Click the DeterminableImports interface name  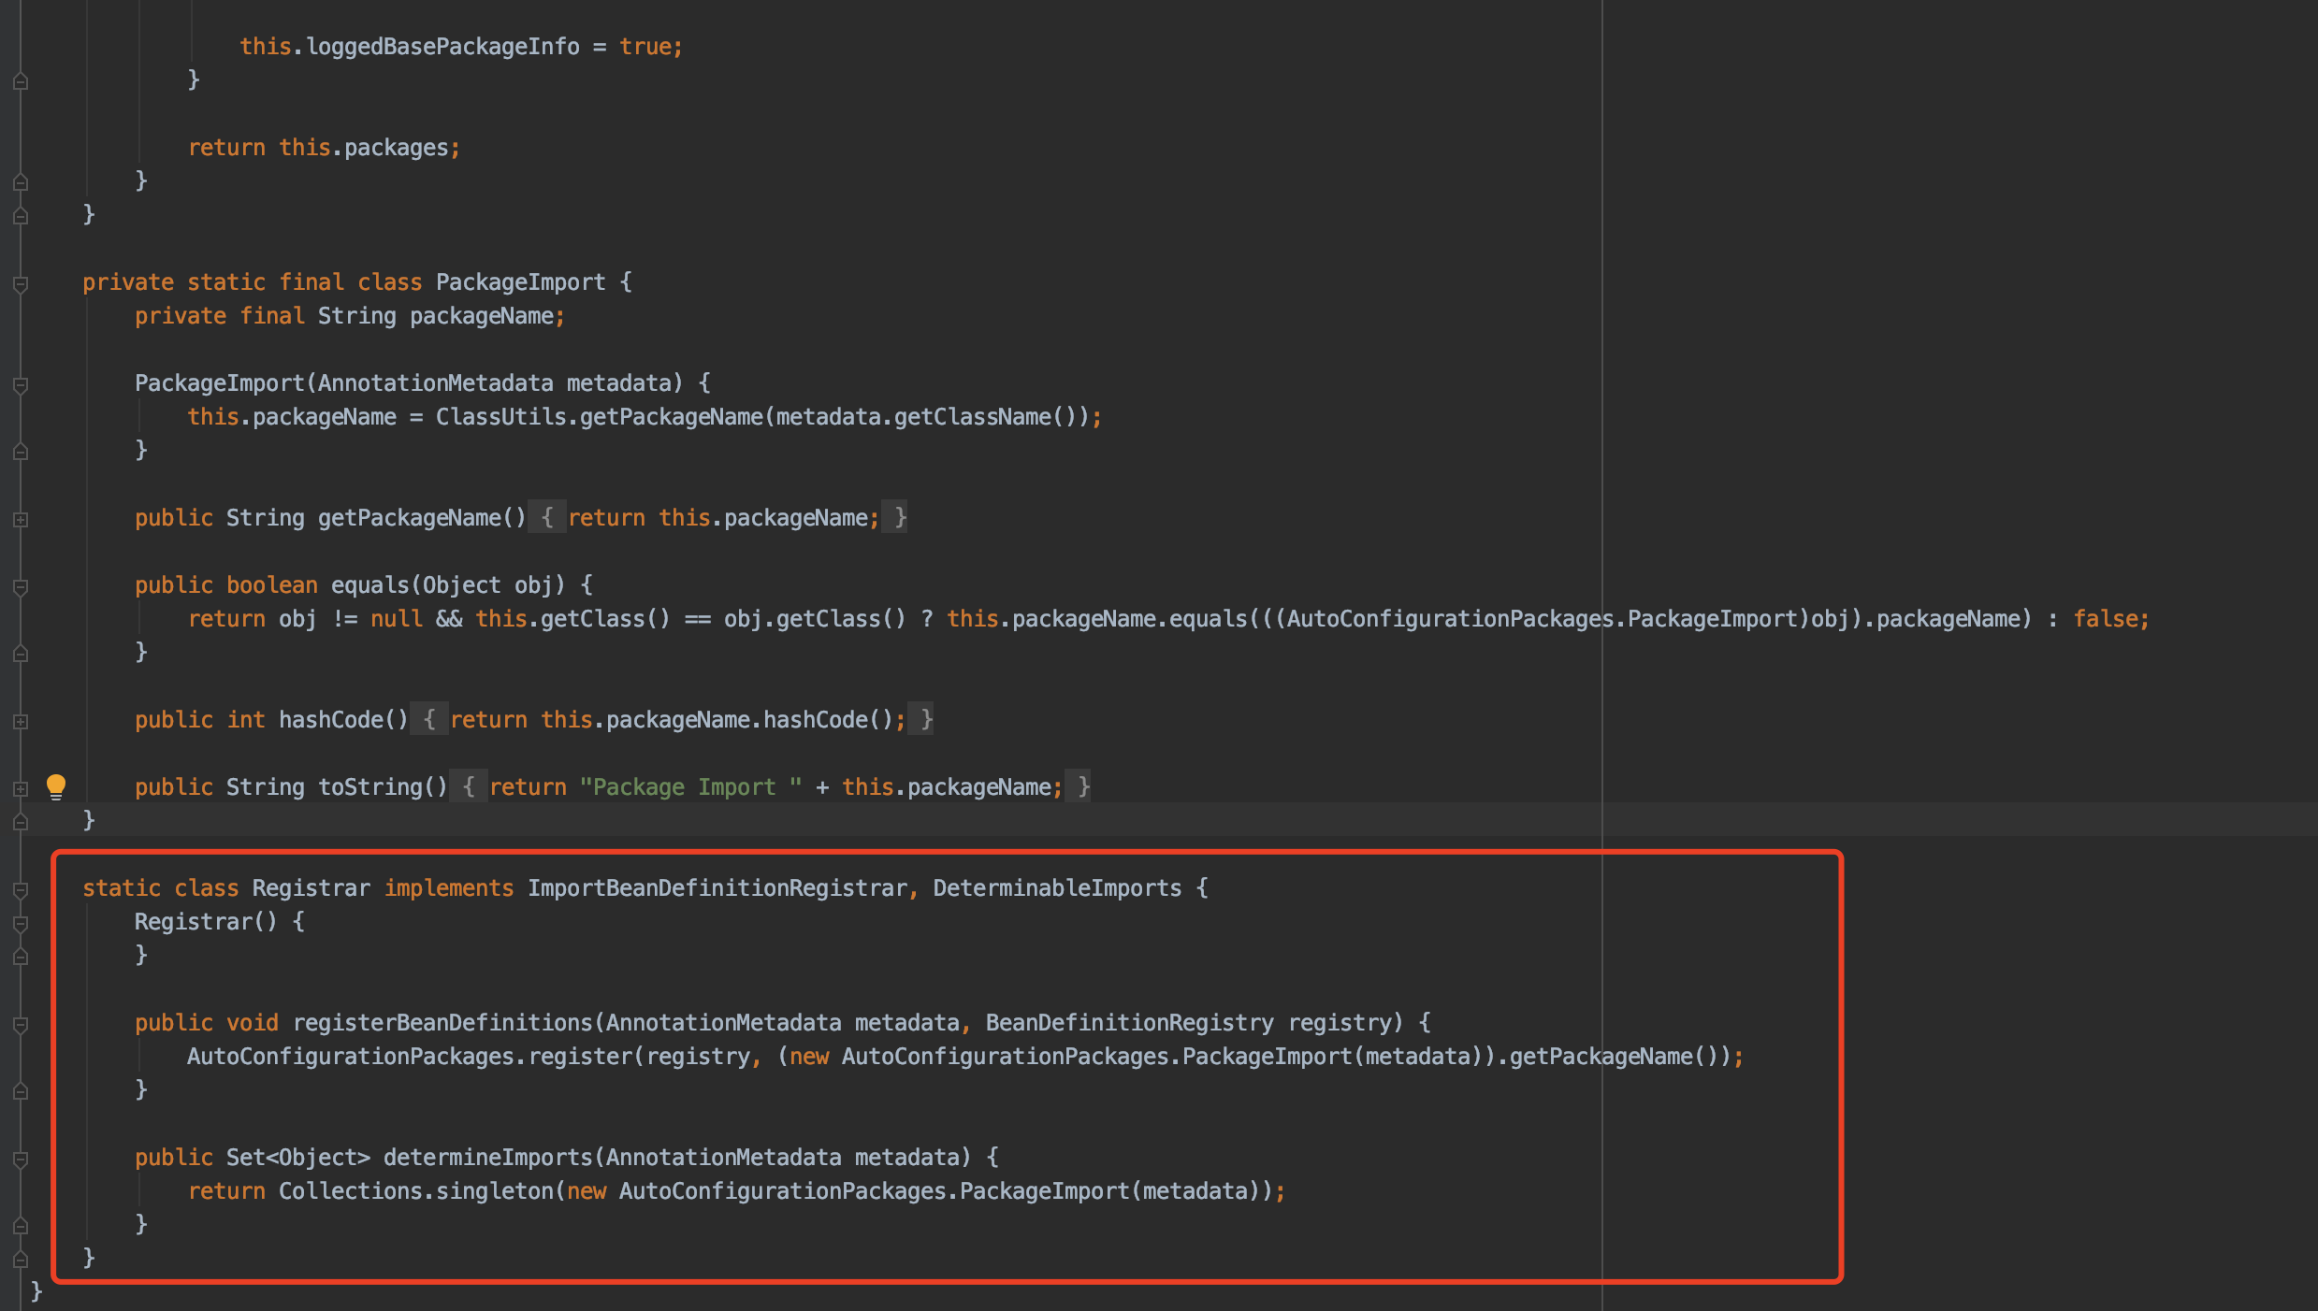pyautogui.click(x=1056, y=888)
